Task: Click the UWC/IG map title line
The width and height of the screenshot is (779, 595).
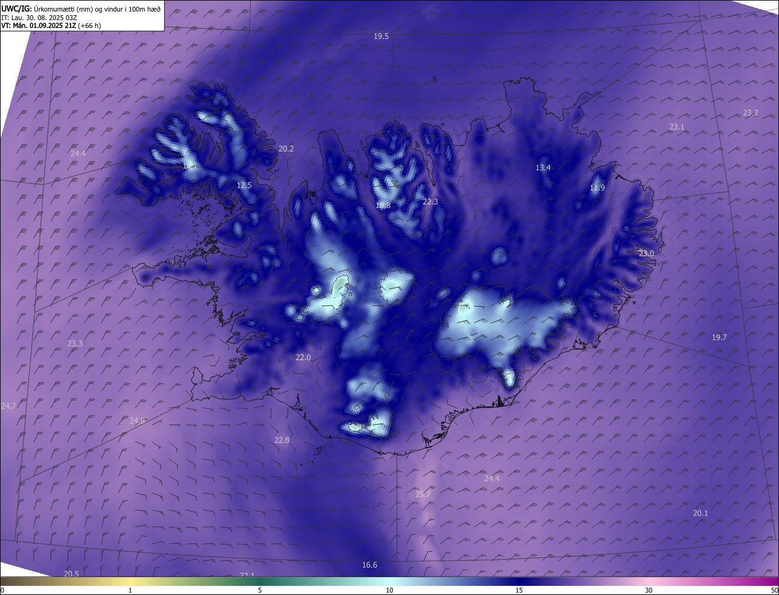Action: coord(81,9)
